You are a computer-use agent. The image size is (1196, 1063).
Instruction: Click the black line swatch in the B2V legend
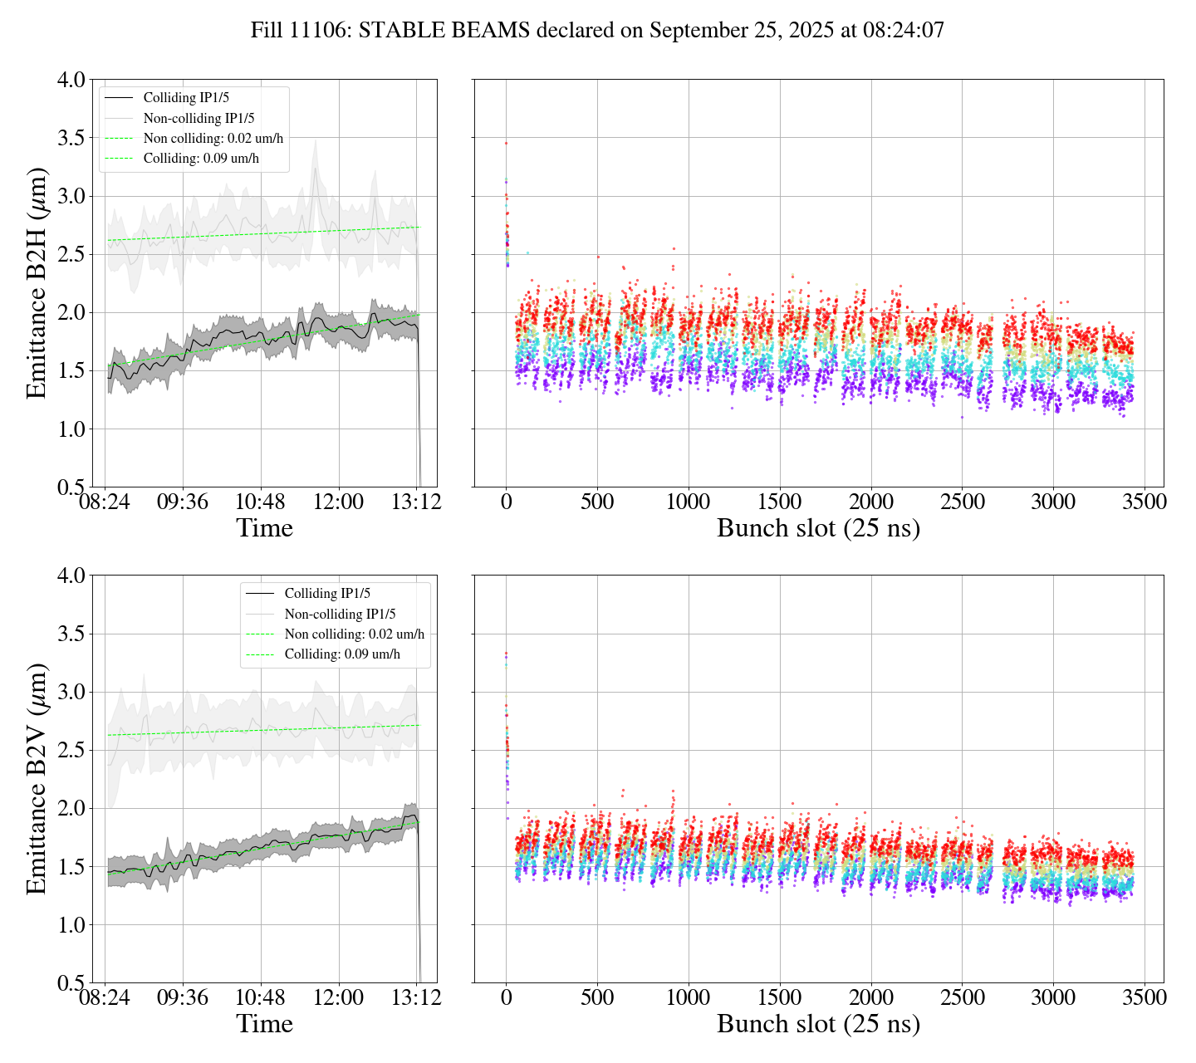point(260,594)
